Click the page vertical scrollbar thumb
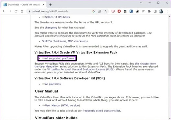This screenshot has height=120, width=171. tap(169, 59)
